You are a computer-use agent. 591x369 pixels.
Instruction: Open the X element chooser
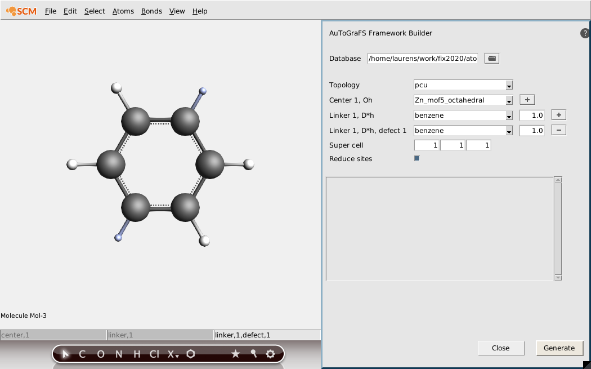pyautogui.click(x=173, y=354)
